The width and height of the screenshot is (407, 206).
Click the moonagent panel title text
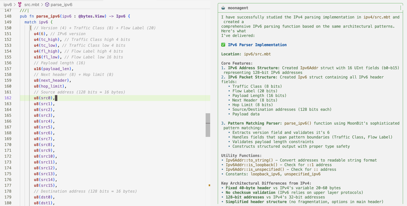point(238,8)
